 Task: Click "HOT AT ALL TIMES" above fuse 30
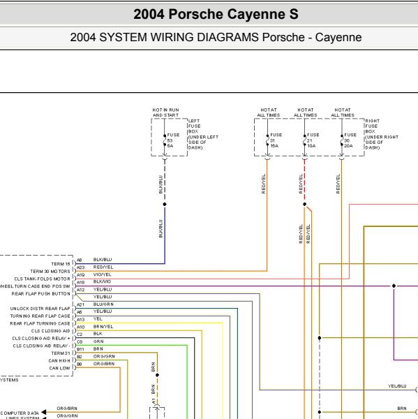pyautogui.click(x=343, y=112)
